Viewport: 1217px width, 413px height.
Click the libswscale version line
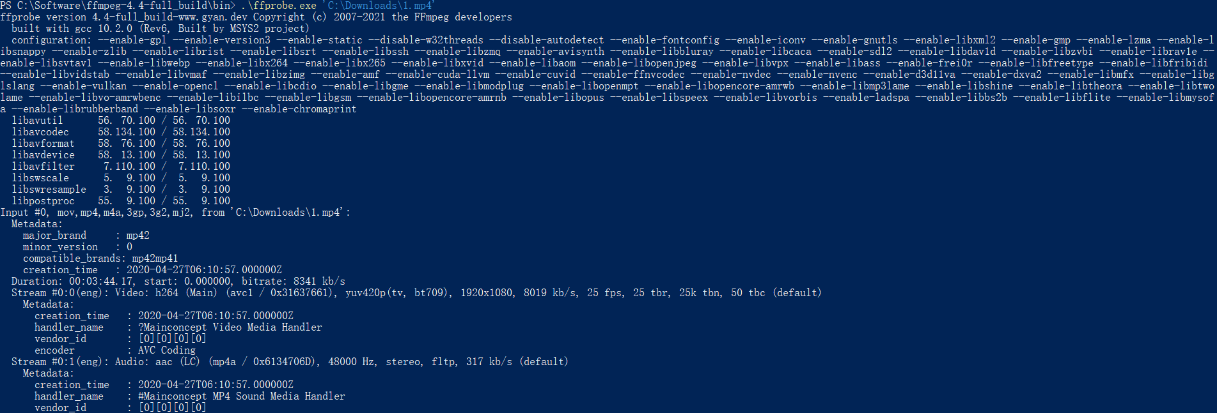point(121,177)
